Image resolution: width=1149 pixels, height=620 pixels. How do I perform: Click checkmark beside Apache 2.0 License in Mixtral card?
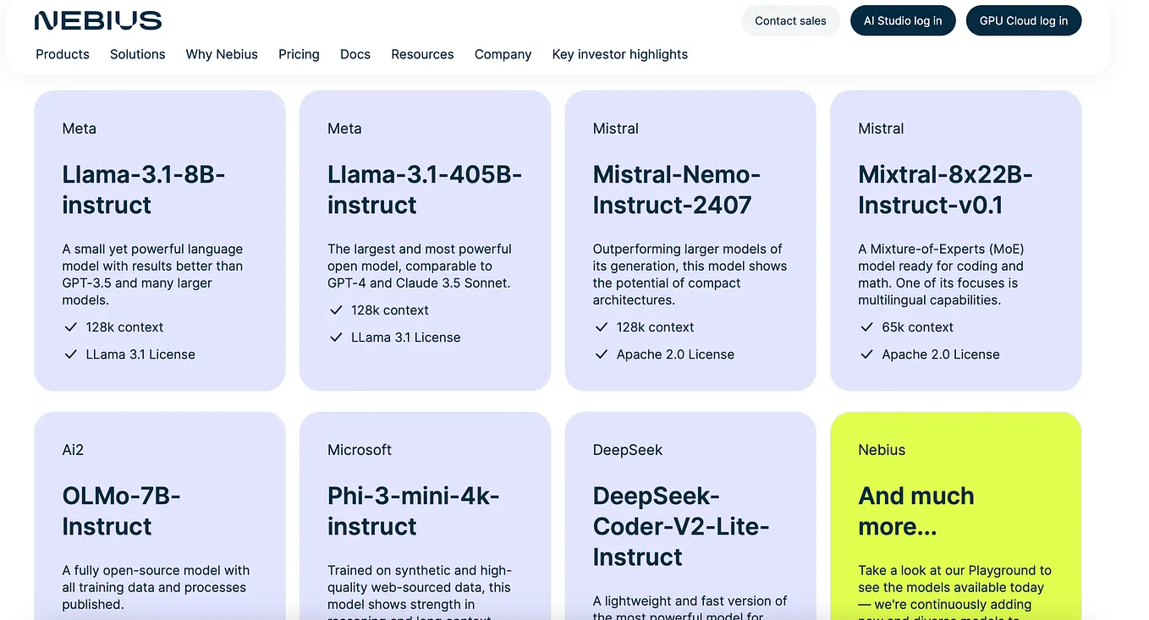click(x=867, y=354)
